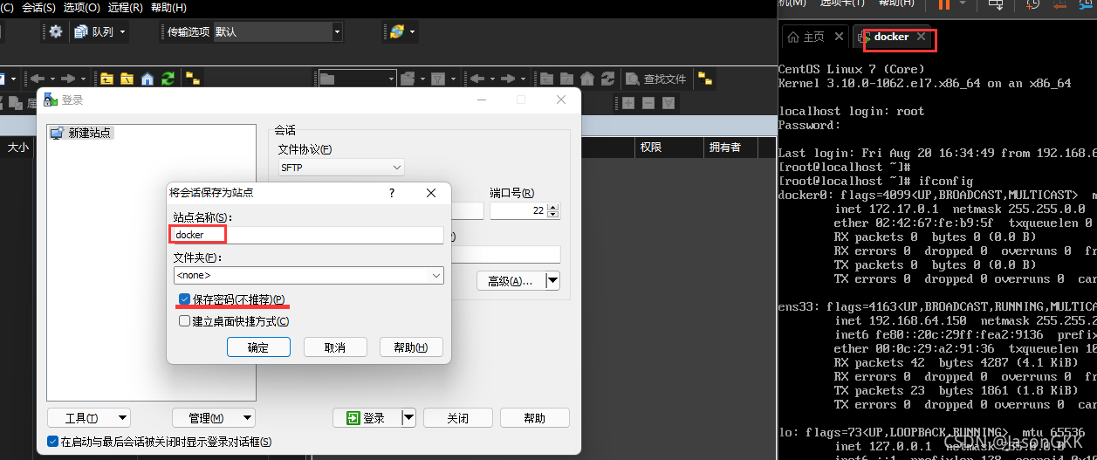Viewport: 1097px width, 460px height.
Task: Open the Session (会话) menu
Action: click(x=38, y=6)
